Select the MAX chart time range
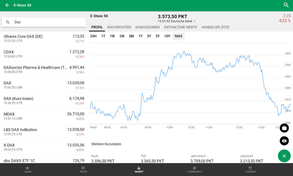 click(178, 36)
